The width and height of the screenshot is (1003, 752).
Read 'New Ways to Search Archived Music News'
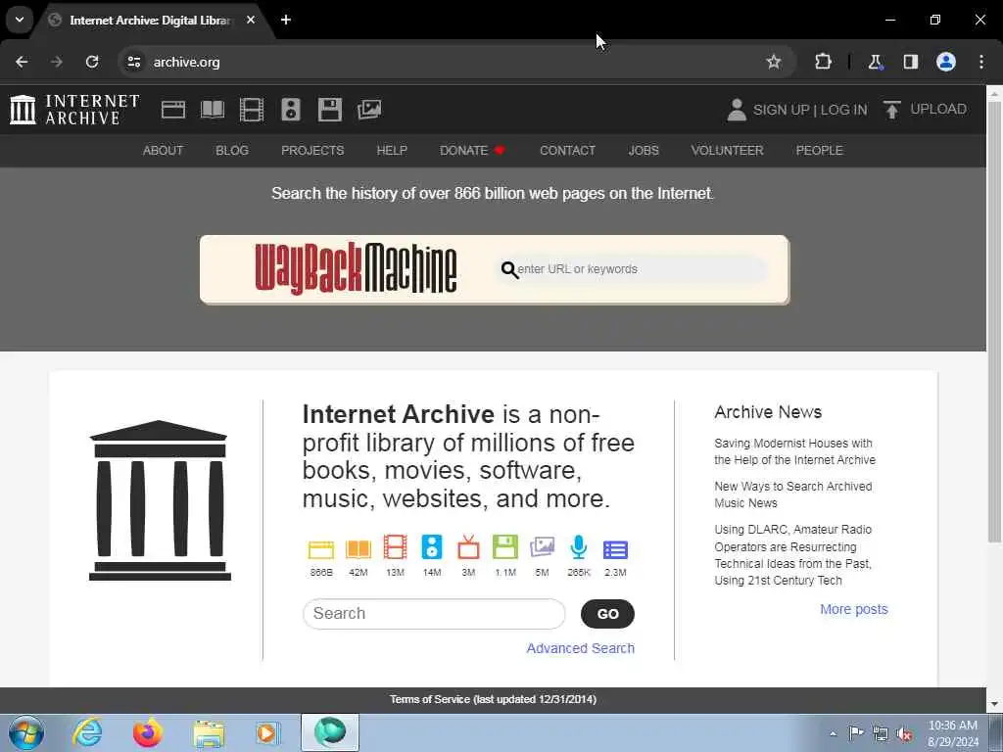pyautogui.click(x=793, y=494)
